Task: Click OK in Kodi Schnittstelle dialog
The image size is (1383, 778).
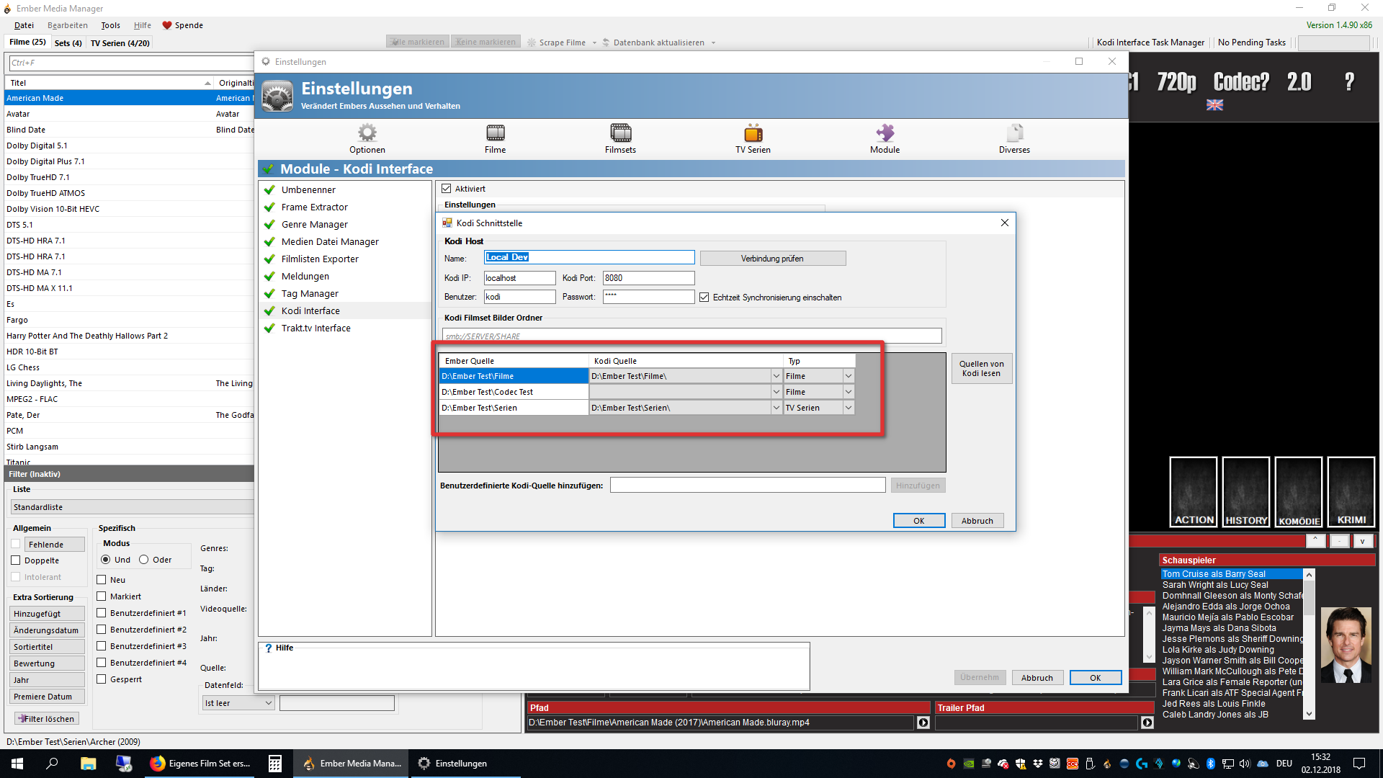Action: pyautogui.click(x=918, y=521)
